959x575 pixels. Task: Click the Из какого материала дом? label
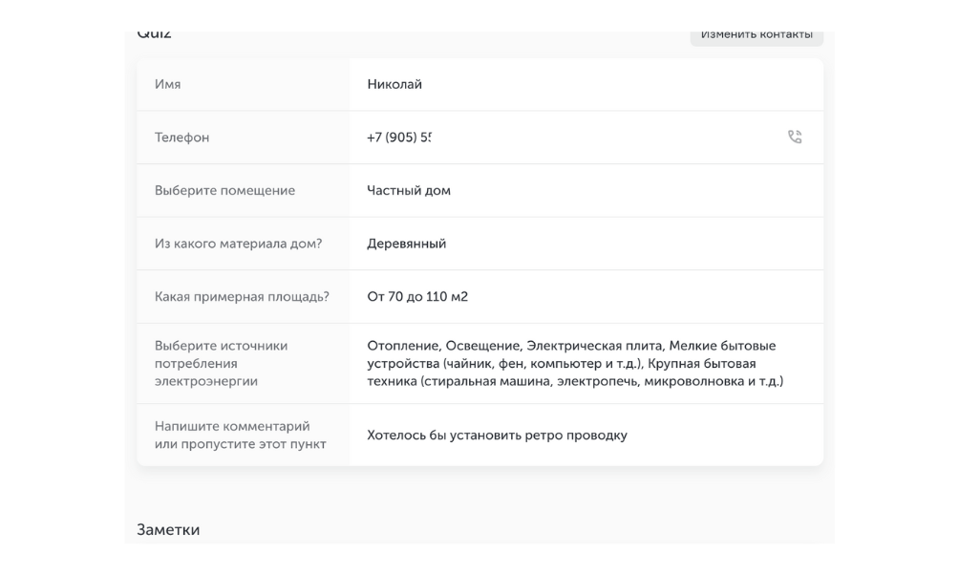pos(238,245)
